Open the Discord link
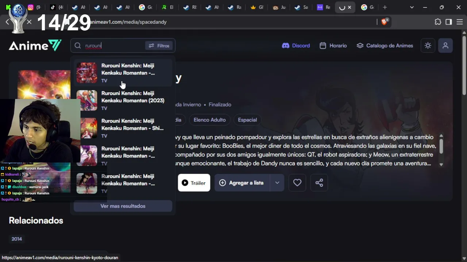This screenshot has height=262, width=467. (x=296, y=45)
